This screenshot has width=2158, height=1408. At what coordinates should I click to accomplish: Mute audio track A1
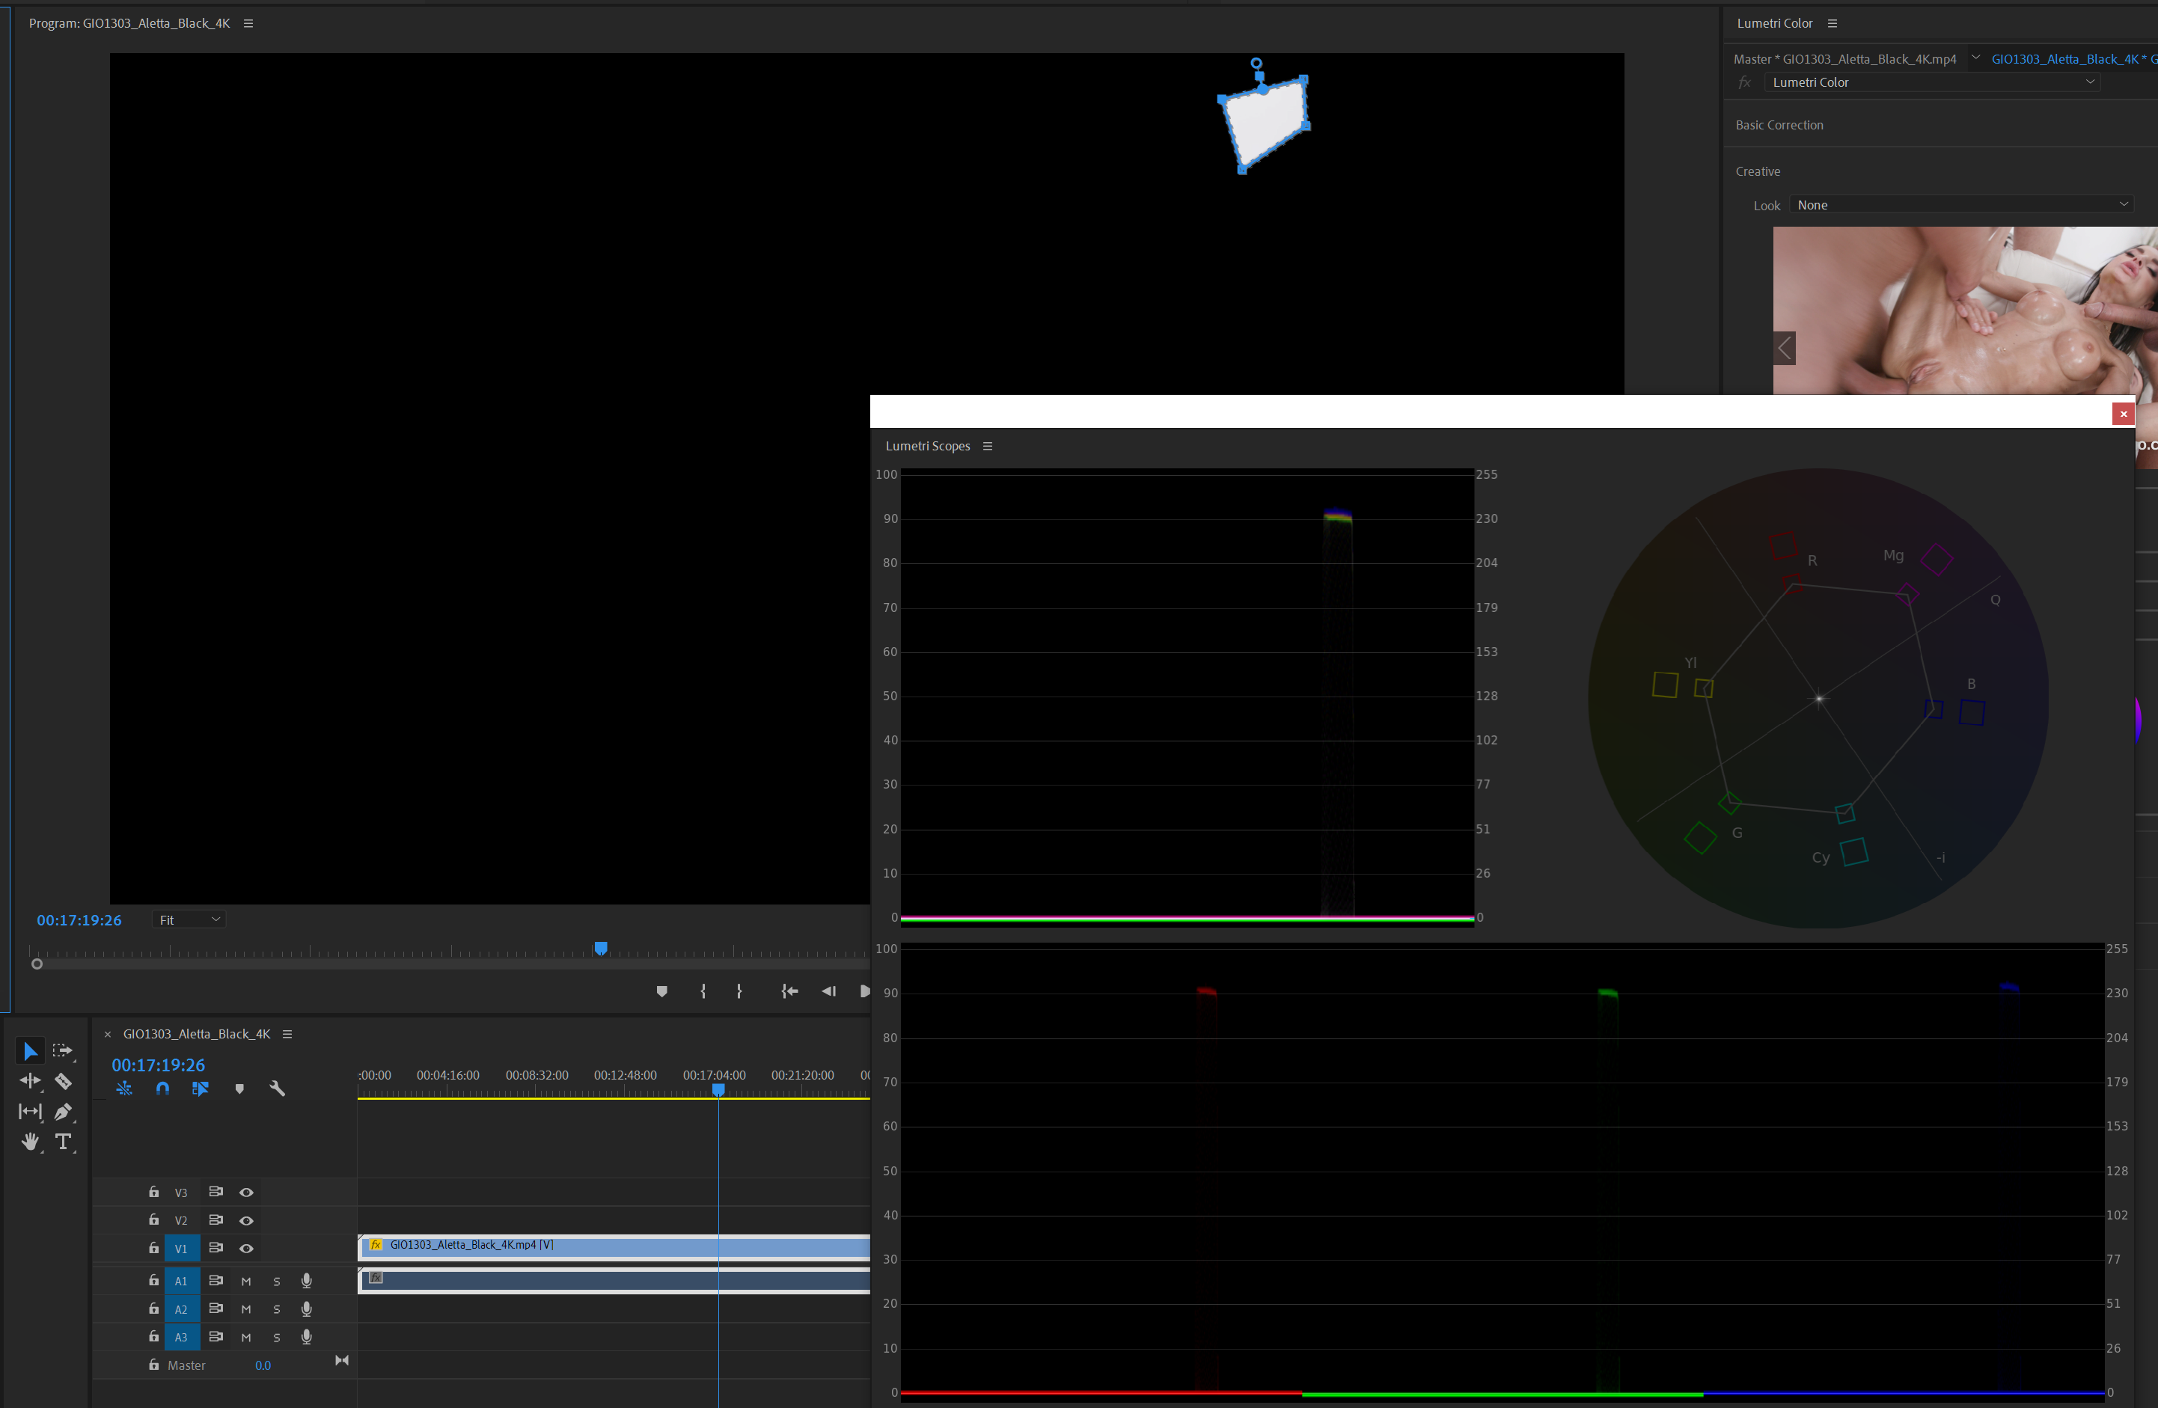coord(245,1281)
